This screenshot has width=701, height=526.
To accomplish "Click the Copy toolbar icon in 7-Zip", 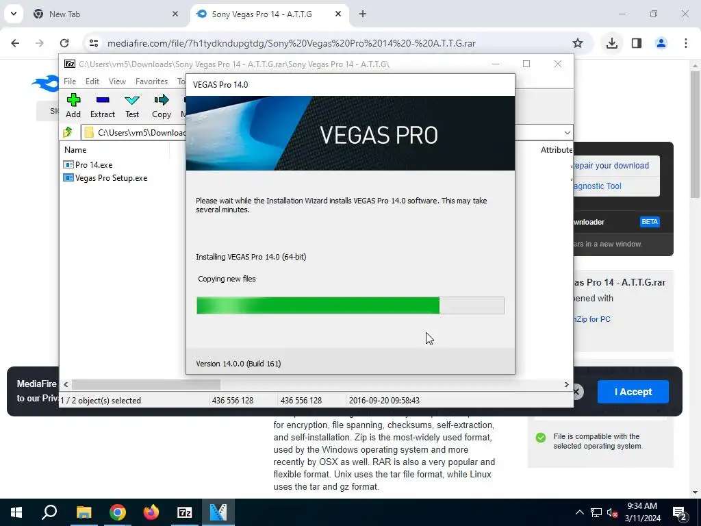I will (x=162, y=105).
